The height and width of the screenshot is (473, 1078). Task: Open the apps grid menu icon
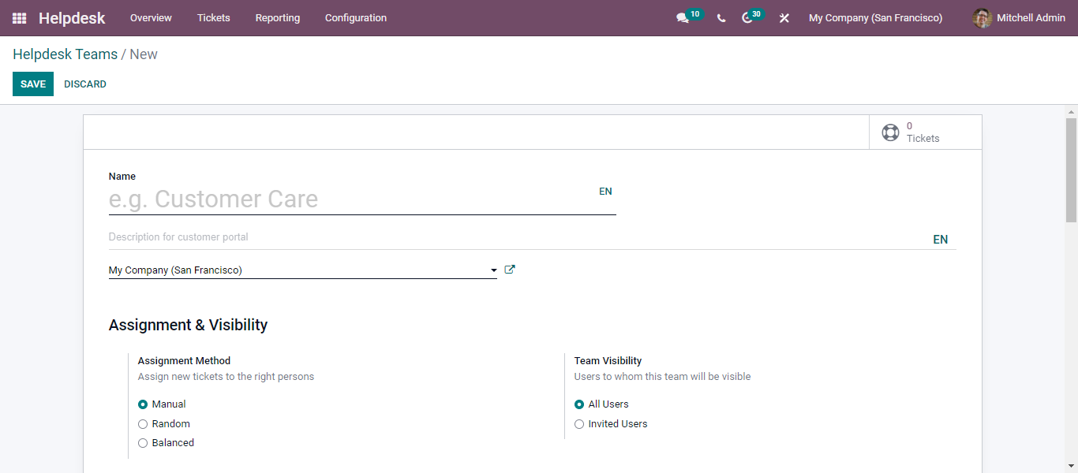point(20,18)
